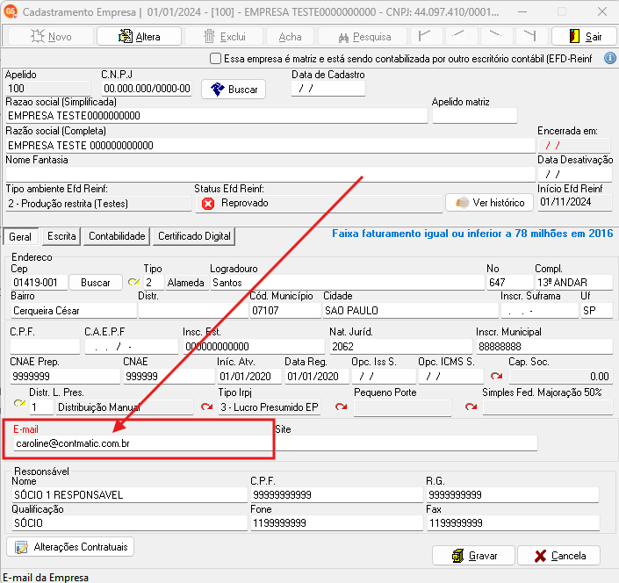Viewport: 619px width, 583px height.
Task: Click the CNAE Prep. field
Action: pos(65,377)
